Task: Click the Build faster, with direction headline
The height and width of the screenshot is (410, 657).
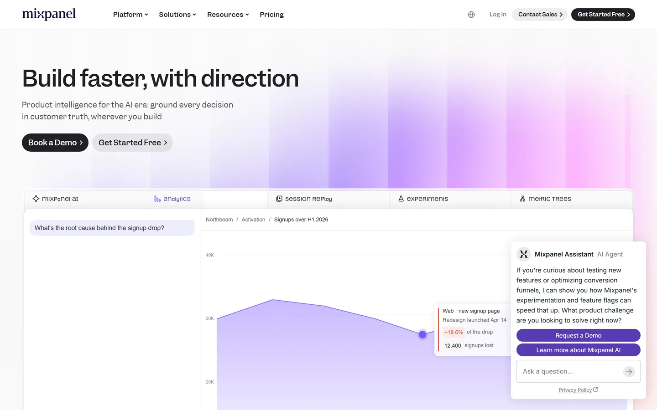Action: 161,78
